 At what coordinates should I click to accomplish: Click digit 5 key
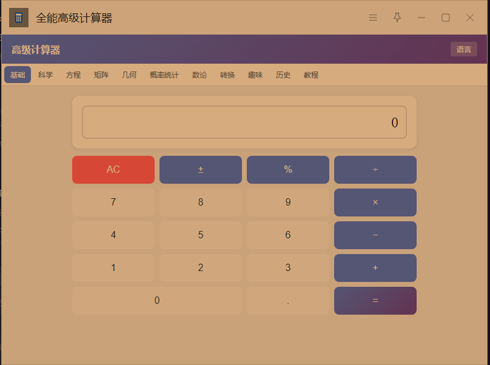(201, 235)
